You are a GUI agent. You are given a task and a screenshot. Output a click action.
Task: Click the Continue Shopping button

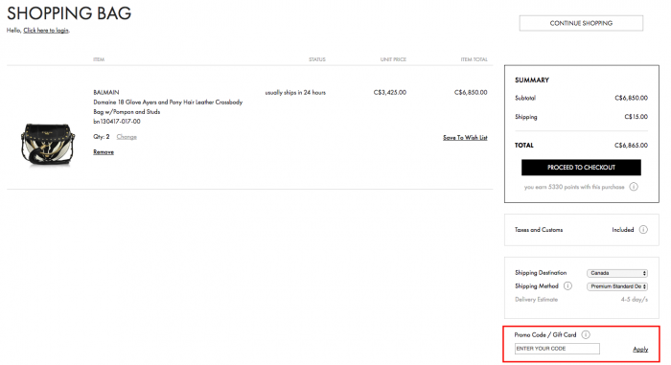click(581, 23)
